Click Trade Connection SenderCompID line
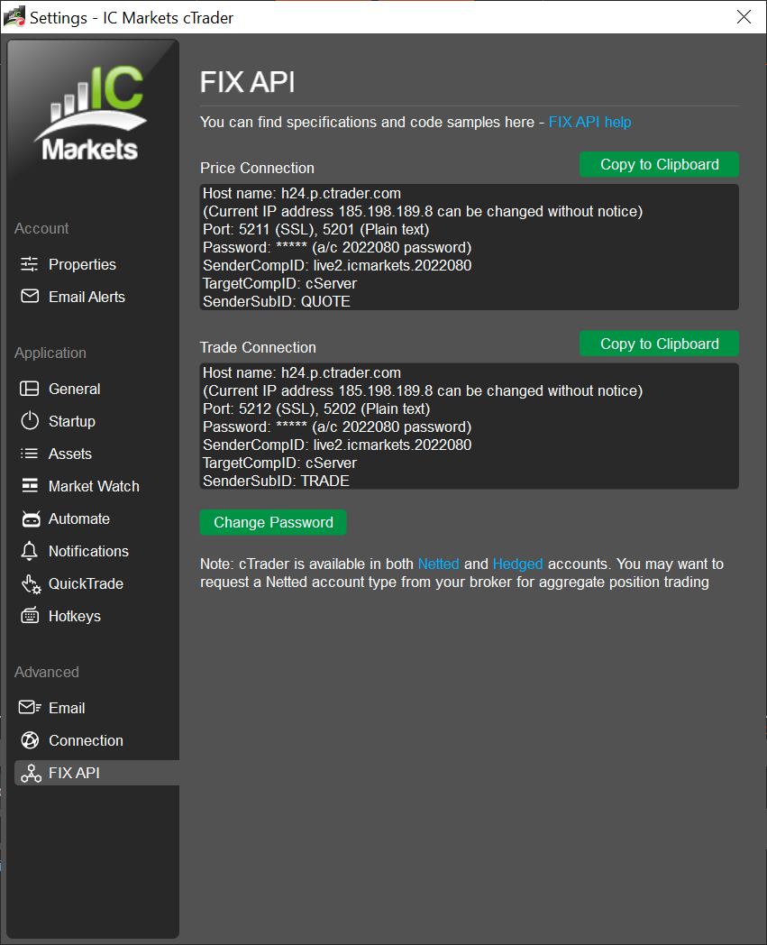This screenshot has width=767, height=945. tap(337, 445)
